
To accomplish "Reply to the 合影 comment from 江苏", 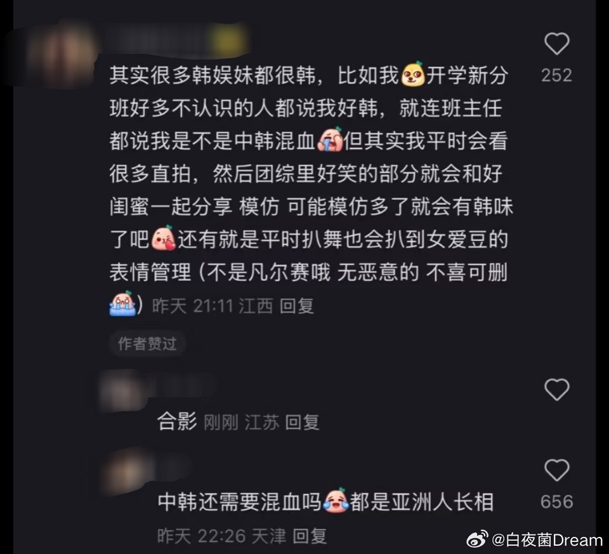I will tap(302, 422).
